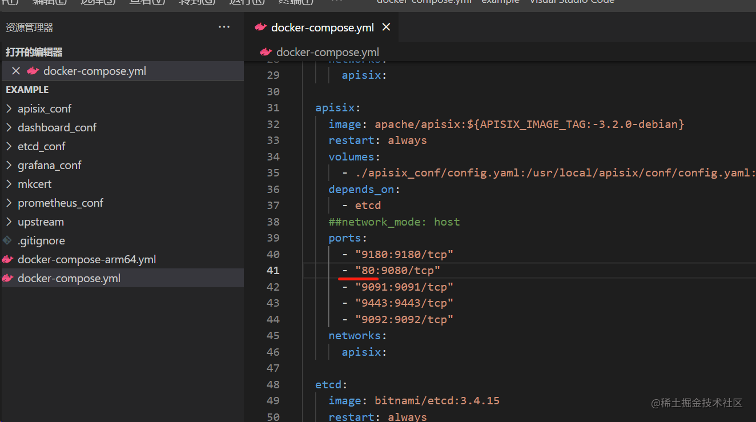The image size is (756, 422).
Task: Expand the dashboard_conf folder
Action: pyautogui.click(x=9, y=127)
